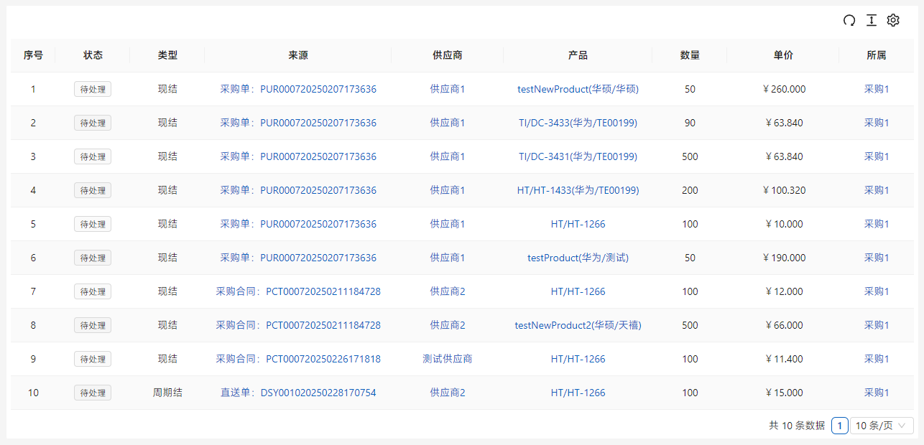Click the 待处理 status tag in row 1
This screenshot has width=924, height=445.
point(93,90)
